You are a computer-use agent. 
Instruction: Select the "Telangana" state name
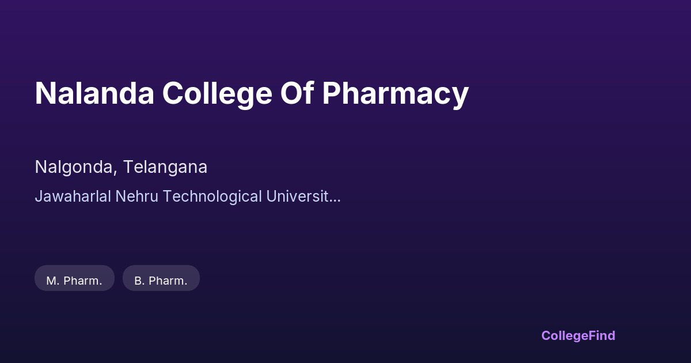pyautogui.click(x=165, y=167)
